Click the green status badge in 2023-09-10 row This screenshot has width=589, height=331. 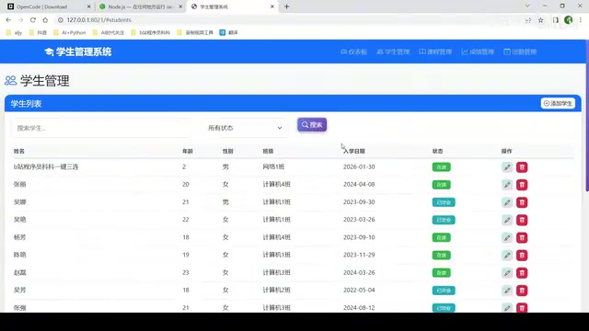click(442, 237)
